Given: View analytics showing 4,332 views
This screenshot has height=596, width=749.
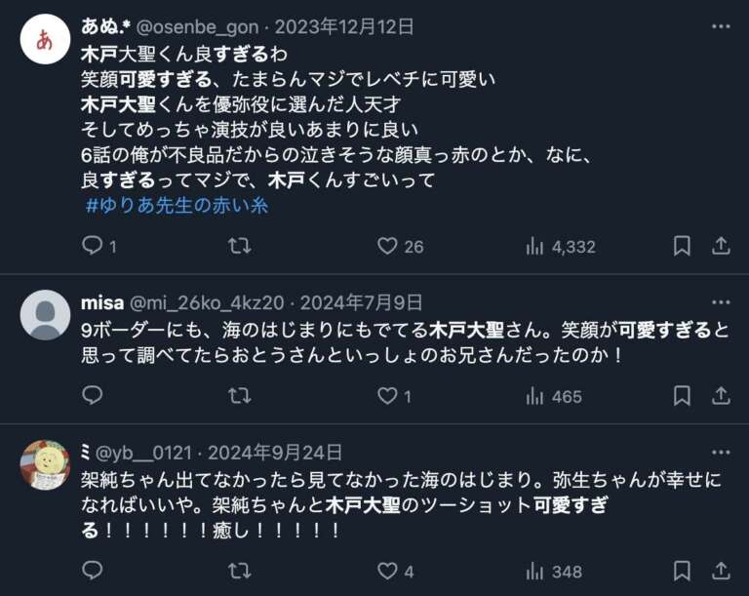Looking at the screenshot, I should [x=534, y=247].
